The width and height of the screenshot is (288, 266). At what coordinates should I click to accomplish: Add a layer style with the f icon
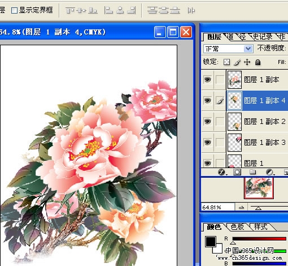[x=221, y=172]
